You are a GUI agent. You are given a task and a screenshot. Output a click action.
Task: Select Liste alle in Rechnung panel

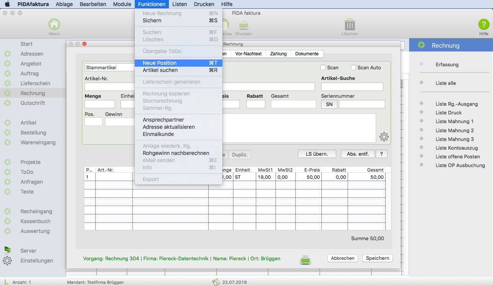pyautogui.click(x=446, y=83)
